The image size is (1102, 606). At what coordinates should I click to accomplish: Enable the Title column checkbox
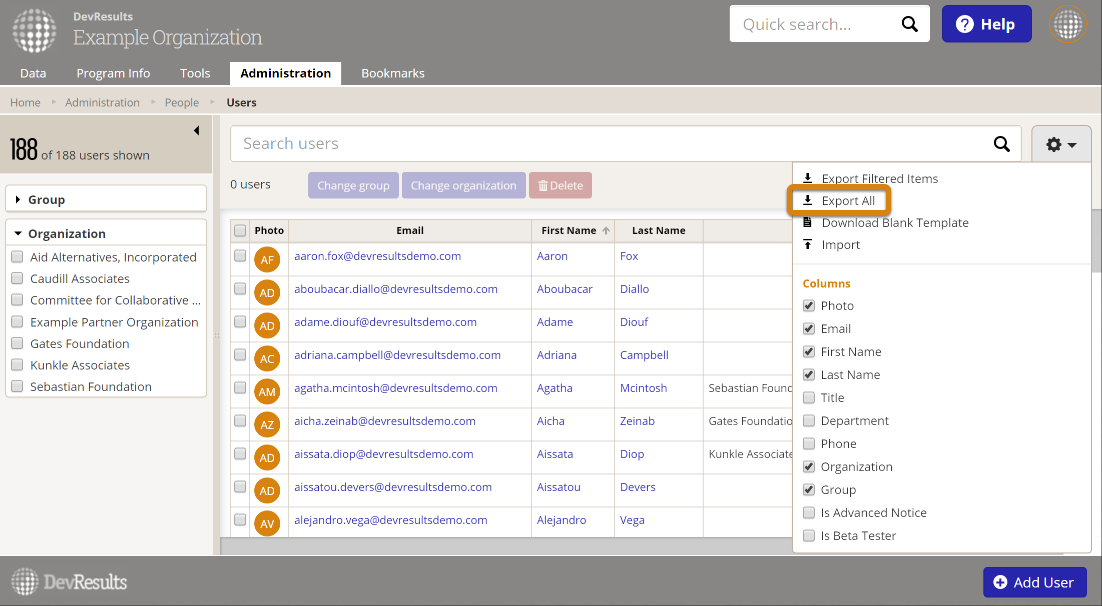point(809,398)
